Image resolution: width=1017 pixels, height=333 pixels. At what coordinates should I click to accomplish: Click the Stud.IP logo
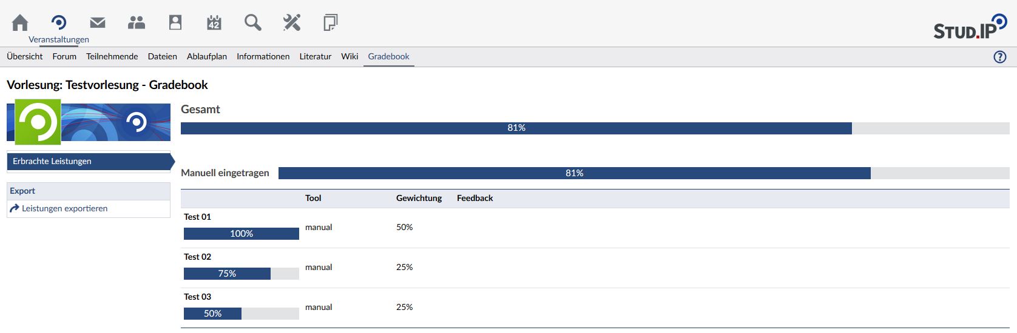[970, 27]
